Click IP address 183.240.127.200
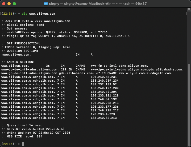This screenshot has width=191, height=147. tap(105, 88)
